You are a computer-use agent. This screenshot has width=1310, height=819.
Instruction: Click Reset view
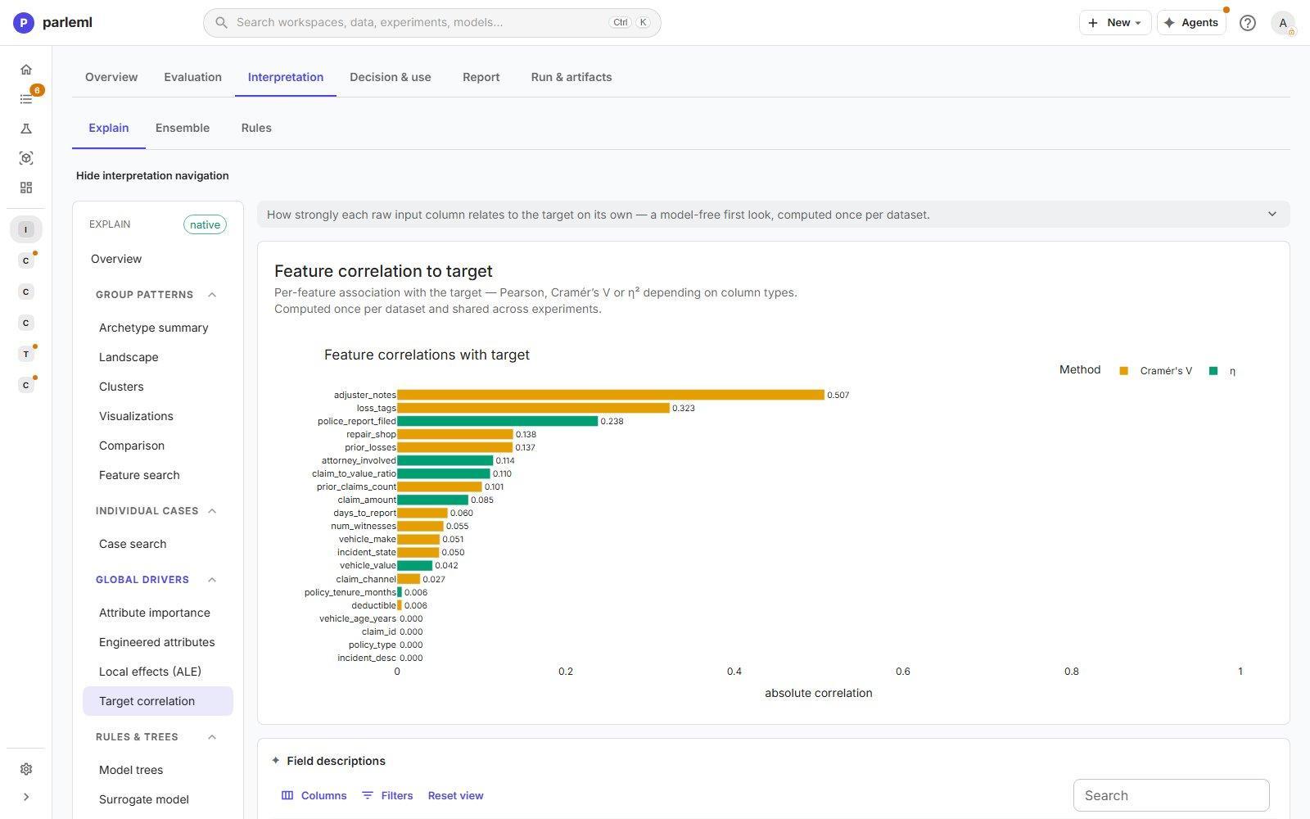(455, 795)
